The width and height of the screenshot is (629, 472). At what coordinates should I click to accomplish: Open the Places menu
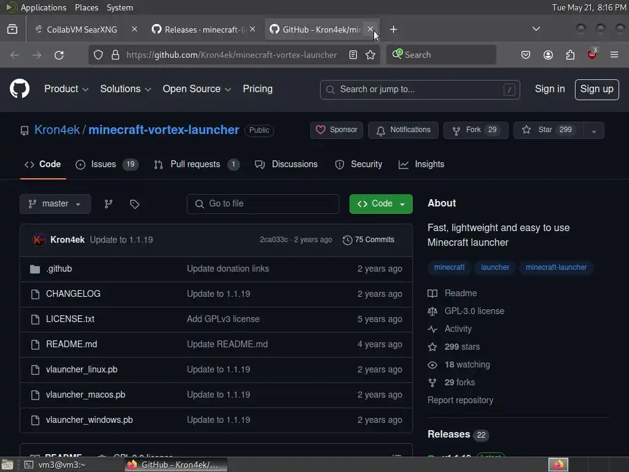pos(86,7)
